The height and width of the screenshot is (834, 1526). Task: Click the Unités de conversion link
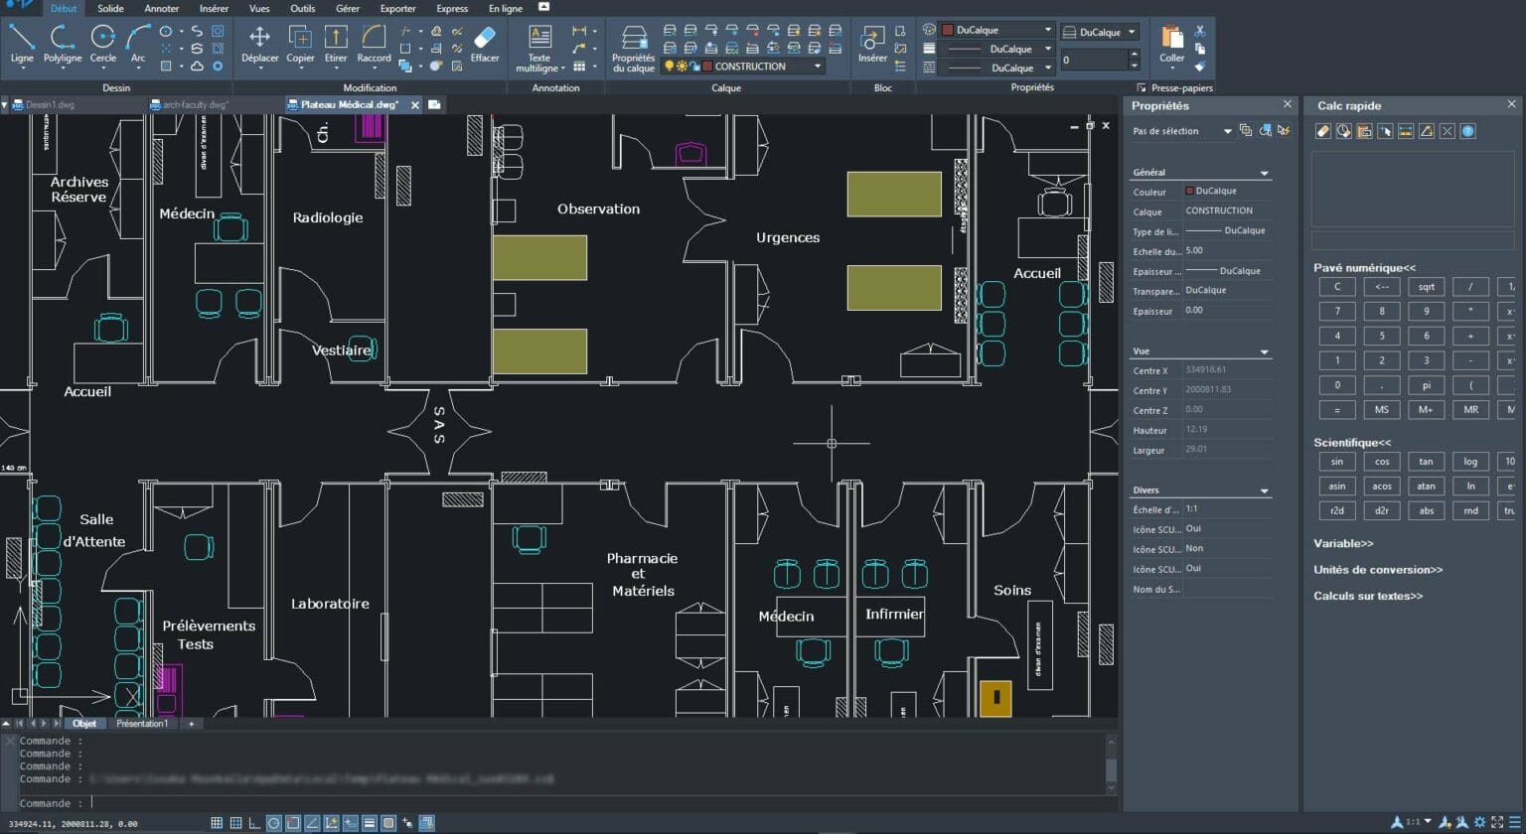1377,569
